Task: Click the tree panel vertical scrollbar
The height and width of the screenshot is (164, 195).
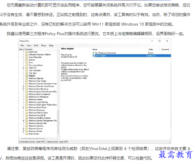Action: coord(58,122)
